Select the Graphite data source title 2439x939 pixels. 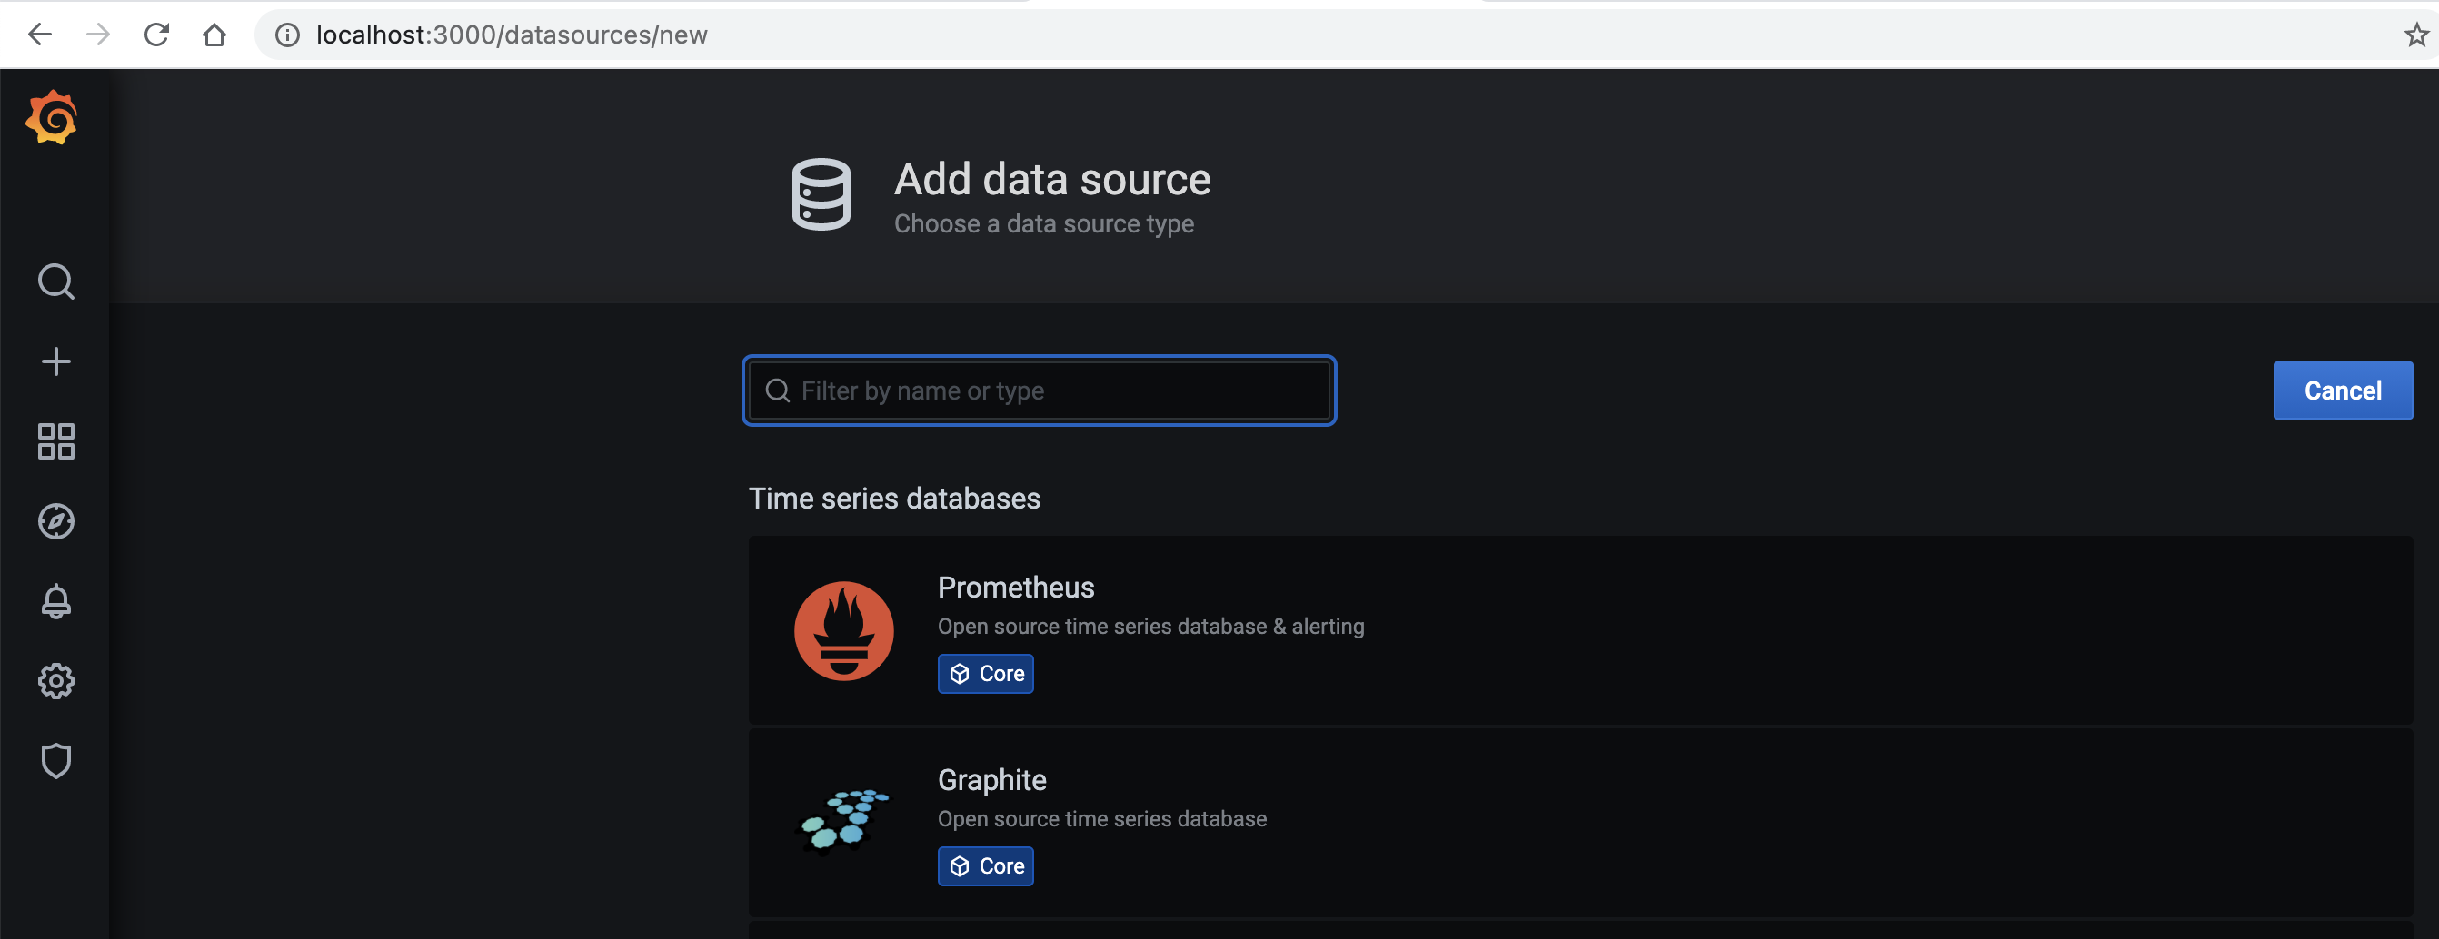coord(991,780)
